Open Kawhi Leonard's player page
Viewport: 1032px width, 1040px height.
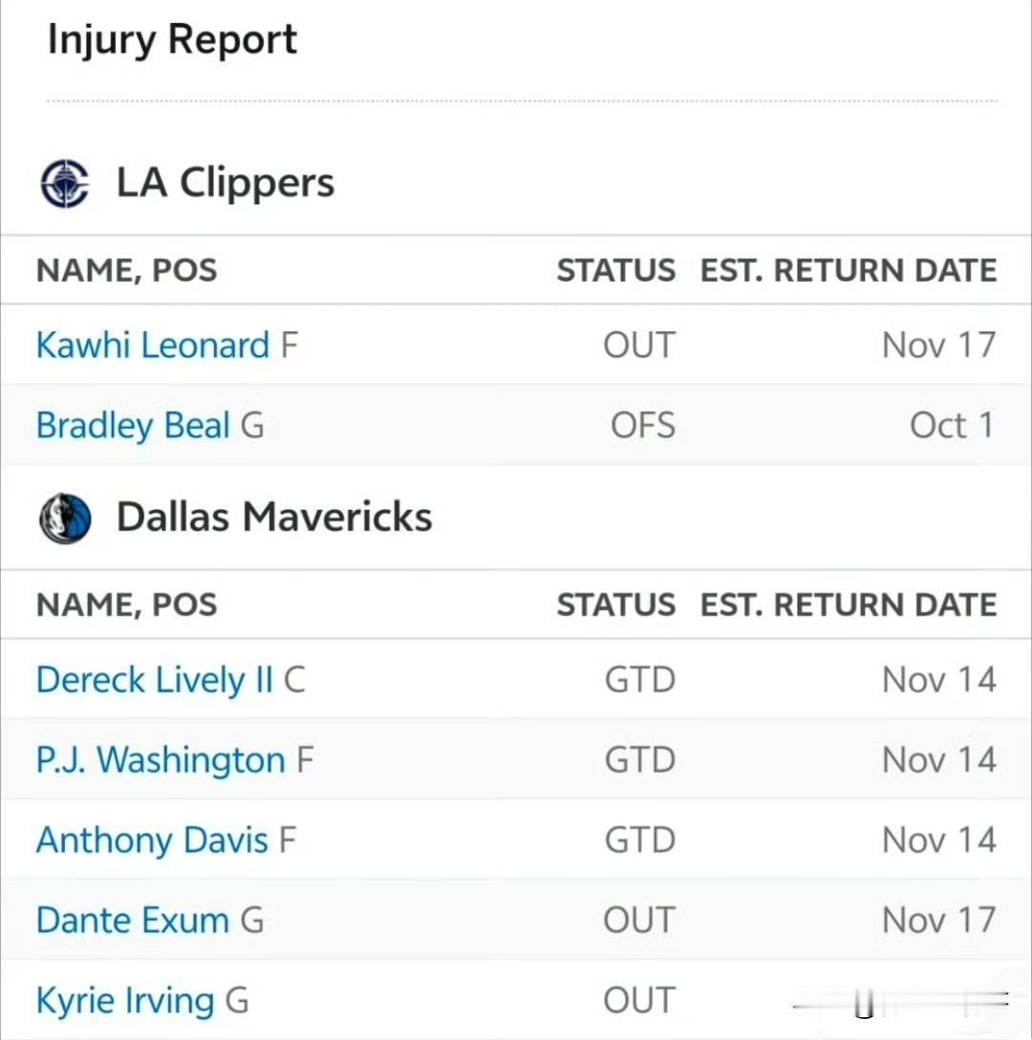152,345
